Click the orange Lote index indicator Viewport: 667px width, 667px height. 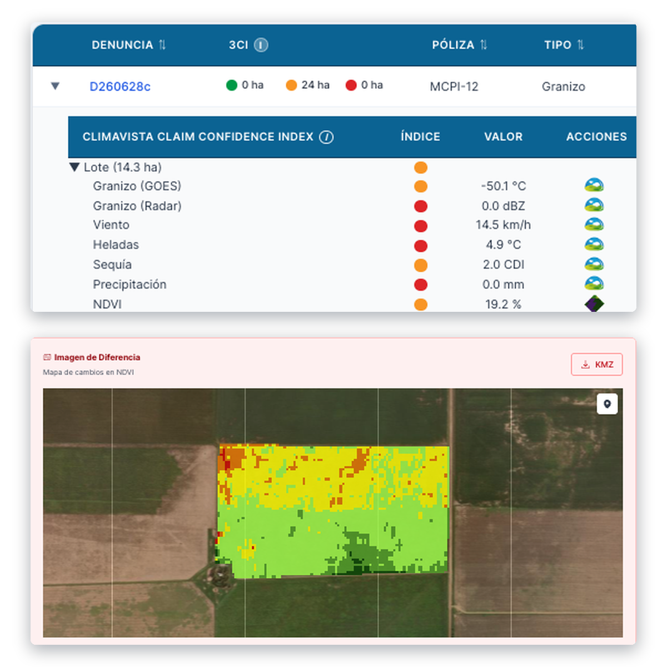pos(421,167)
